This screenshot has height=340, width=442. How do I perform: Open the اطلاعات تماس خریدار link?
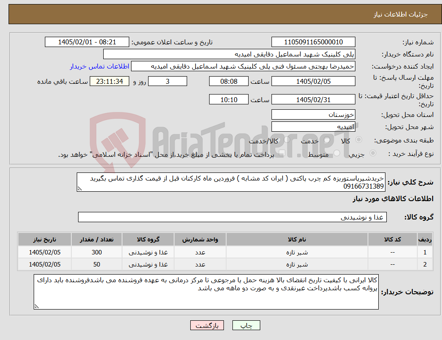[100, 66]
